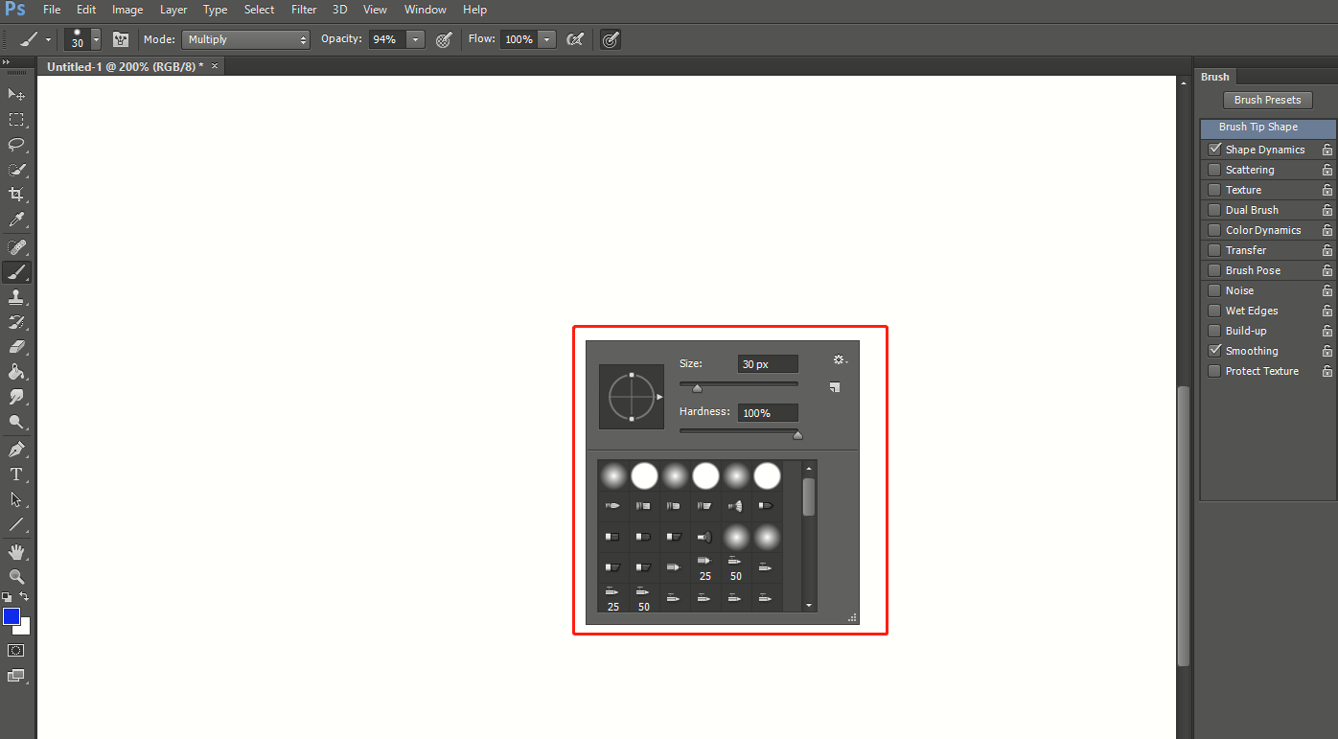
Task: Enable pressure for opacity icon
Action: [x=443, y=39]
